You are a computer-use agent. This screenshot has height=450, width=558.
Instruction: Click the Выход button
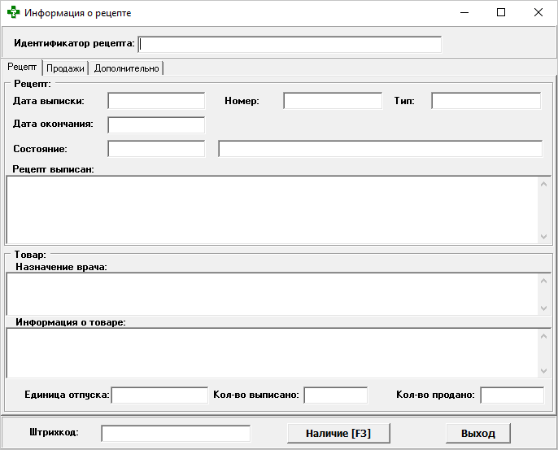click(x=478, y=434)
